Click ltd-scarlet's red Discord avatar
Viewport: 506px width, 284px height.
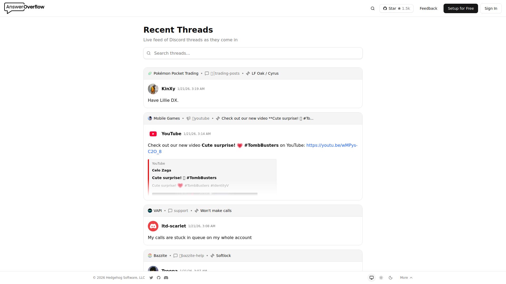point(153,226)
